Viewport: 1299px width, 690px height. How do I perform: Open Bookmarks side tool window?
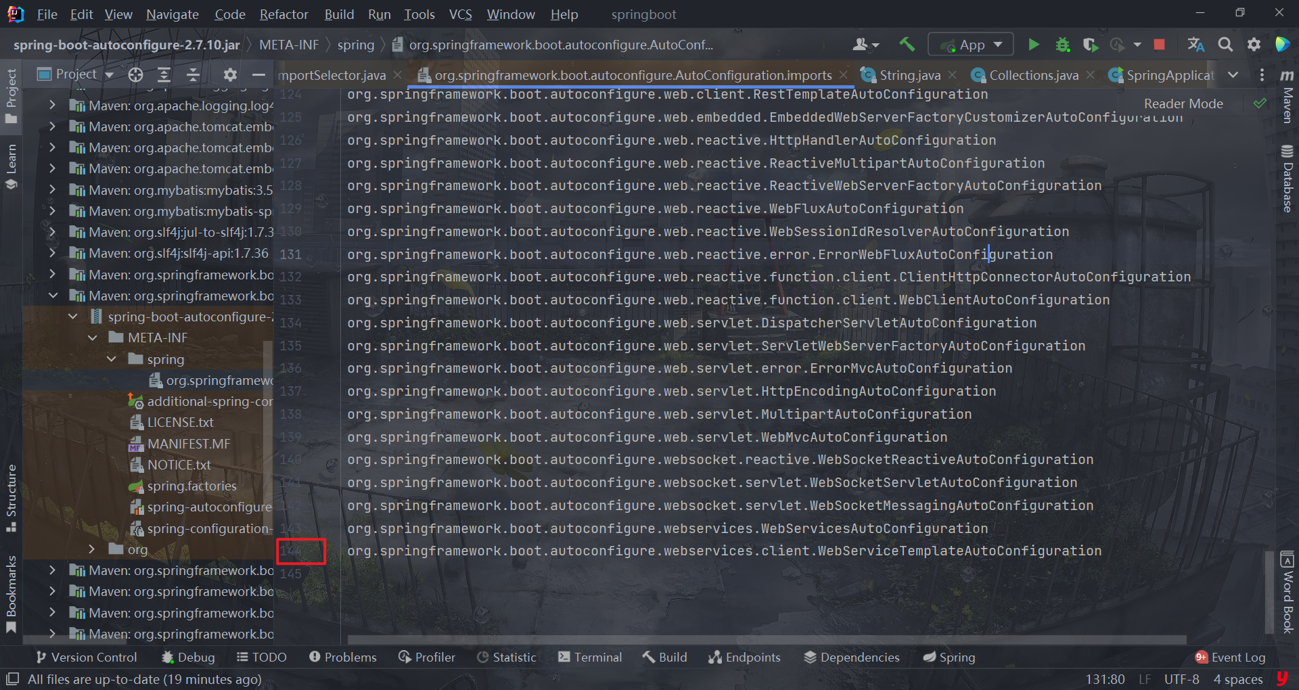tap(12, 595)
